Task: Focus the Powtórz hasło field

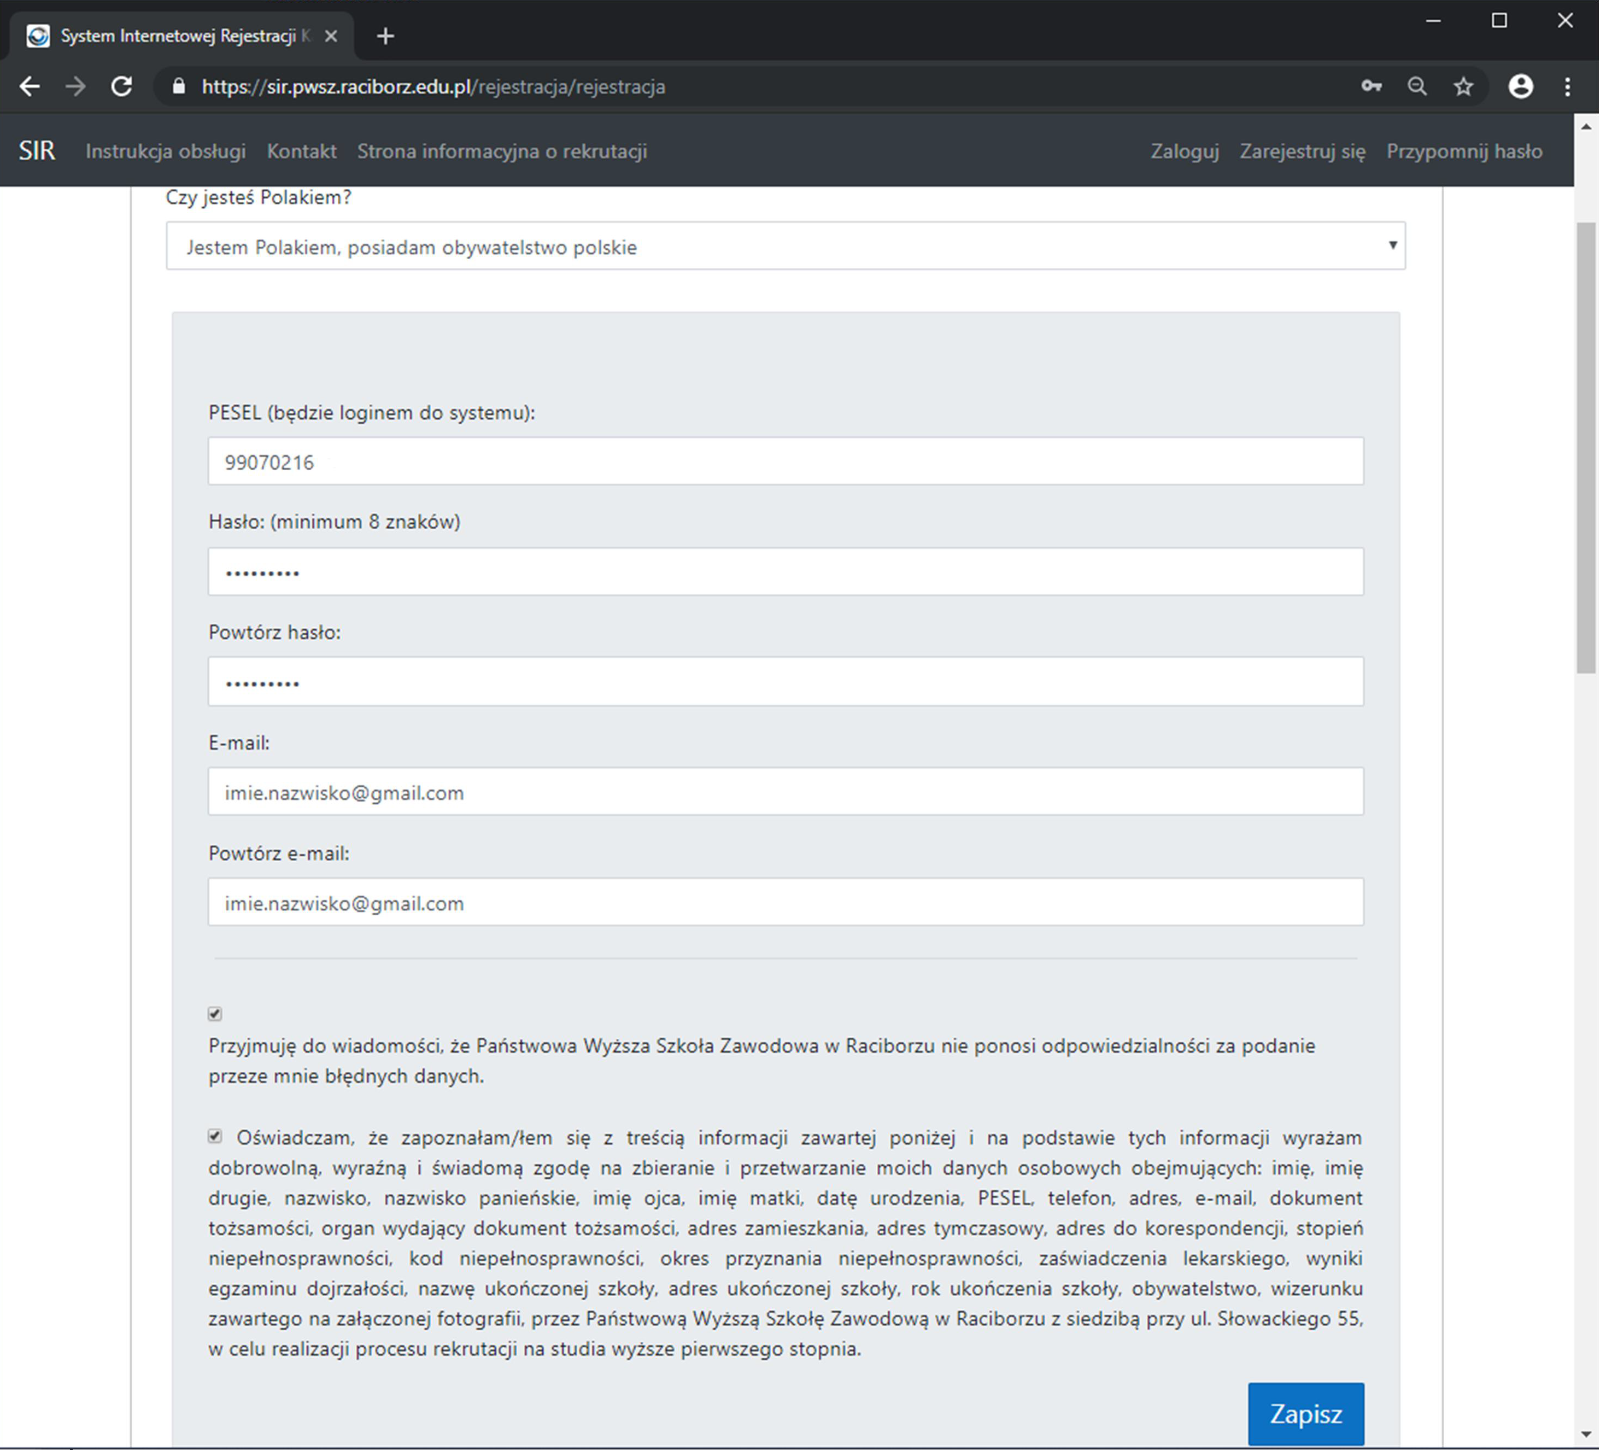Action: point(786,681)
